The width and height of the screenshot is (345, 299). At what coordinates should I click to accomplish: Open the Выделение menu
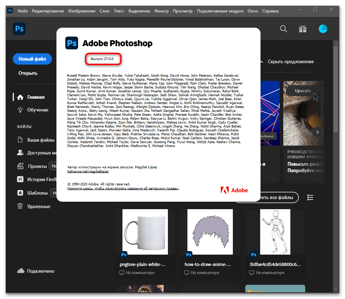[139, 11]
